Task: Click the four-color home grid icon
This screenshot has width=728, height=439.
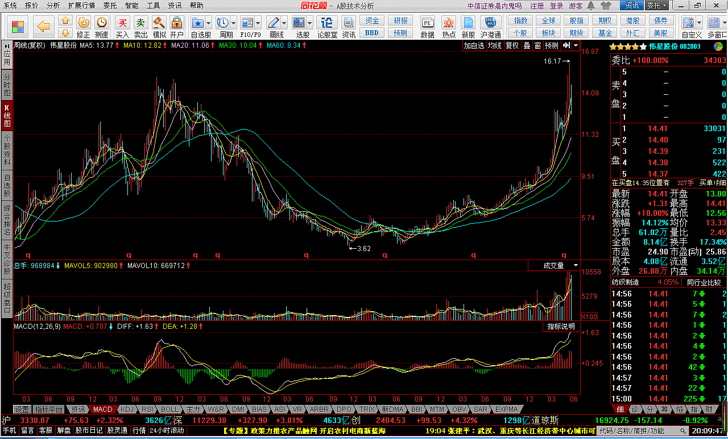Action: 18,27
